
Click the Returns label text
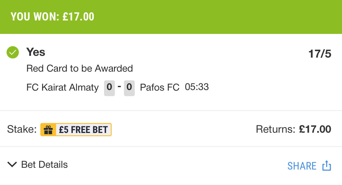point(276,129)
